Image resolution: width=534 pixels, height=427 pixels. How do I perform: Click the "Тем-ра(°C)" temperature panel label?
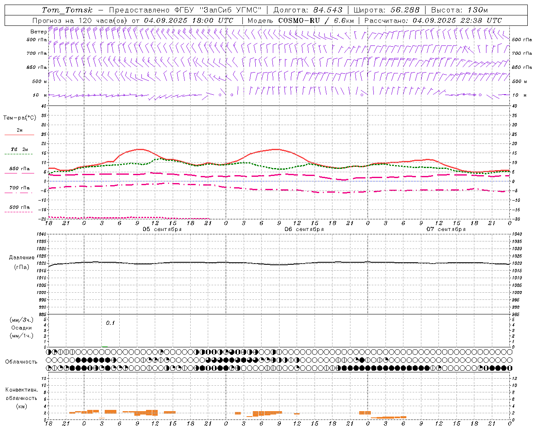[x=20, y=118]
